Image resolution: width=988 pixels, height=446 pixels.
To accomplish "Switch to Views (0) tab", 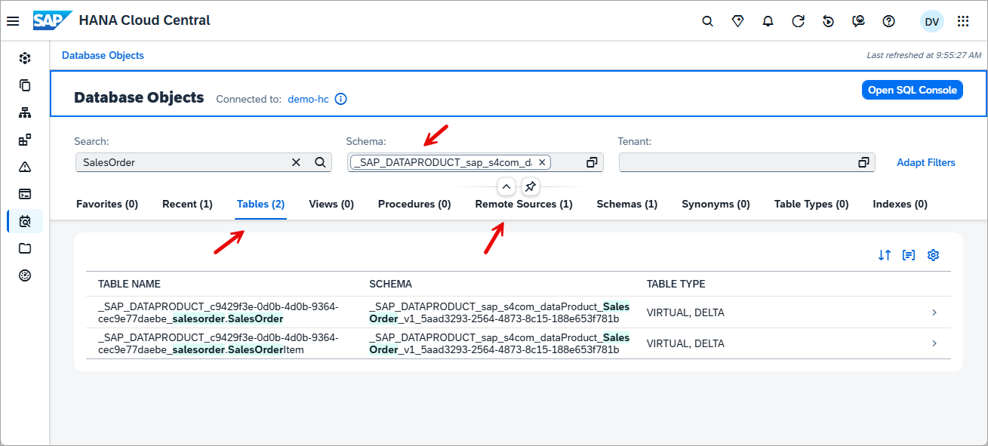I will (x=331, y=204).
